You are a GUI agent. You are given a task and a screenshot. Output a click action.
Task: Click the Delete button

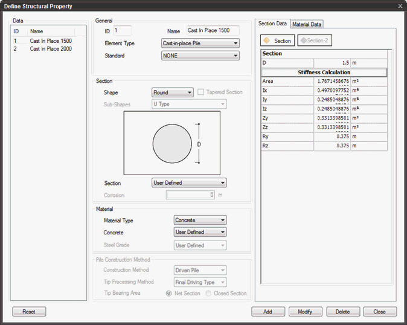pyautogui.click(x=342, y=312)
